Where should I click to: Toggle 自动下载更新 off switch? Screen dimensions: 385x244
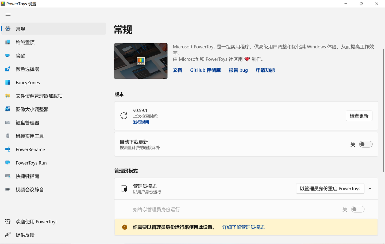pos(366,144)
